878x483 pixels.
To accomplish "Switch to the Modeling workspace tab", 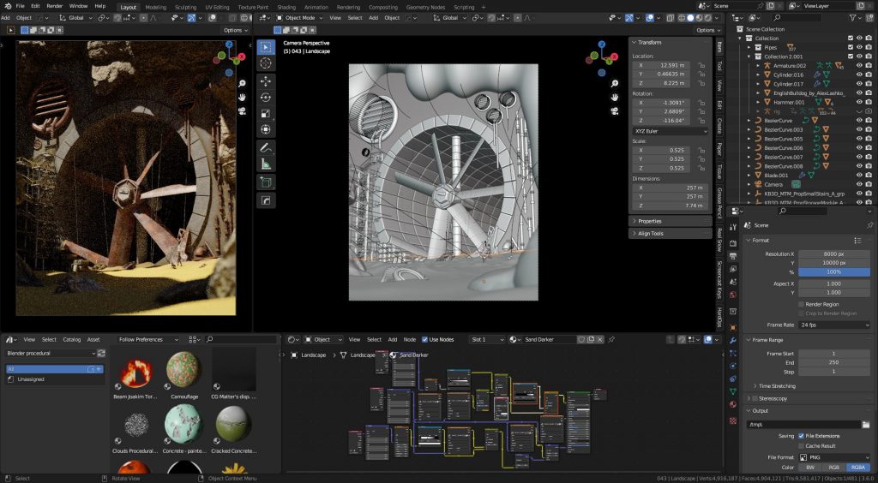I will (155, 7).
